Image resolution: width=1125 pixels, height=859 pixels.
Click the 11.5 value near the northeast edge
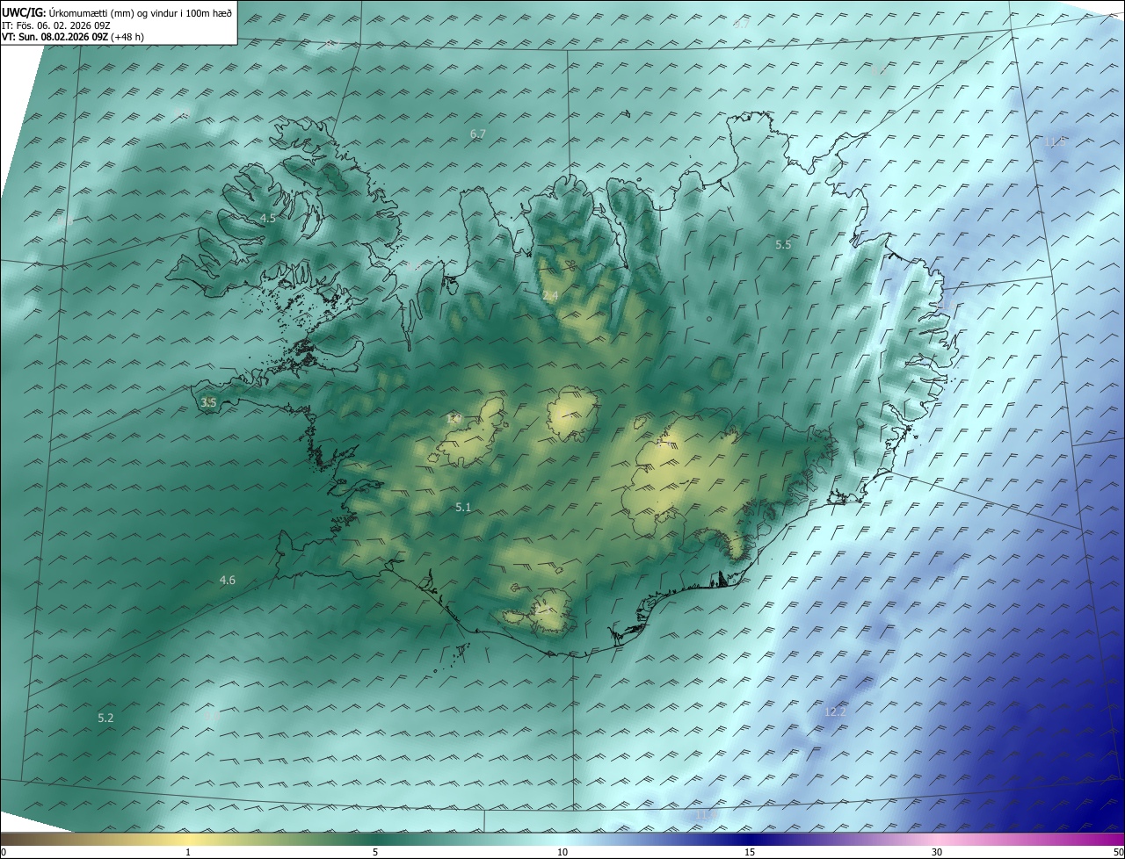1053,142
